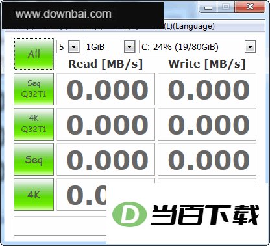This screenshot has width=270, height=246.
Task: Start the 4K Q32T1 test
Action: point(34,124)
